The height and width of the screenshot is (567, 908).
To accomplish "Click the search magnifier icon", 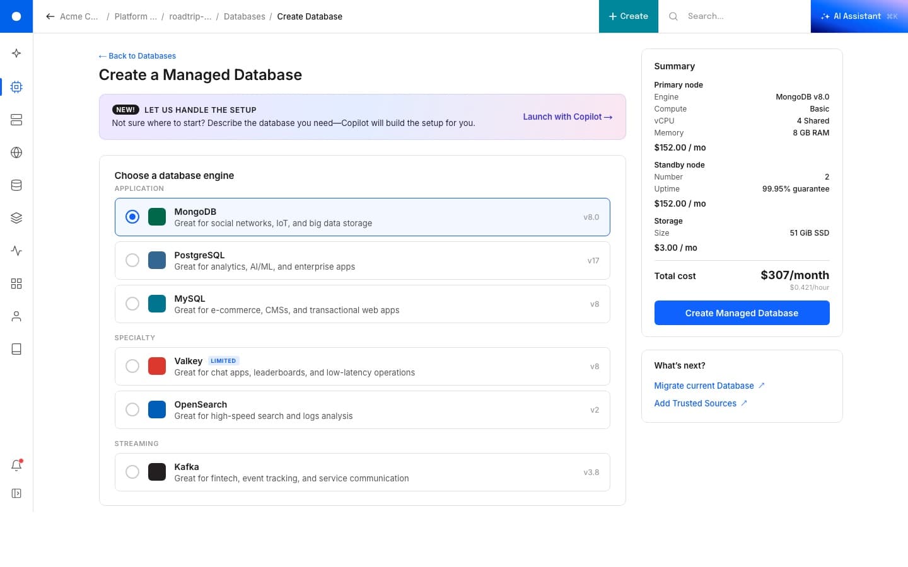I will click(673, 16).
